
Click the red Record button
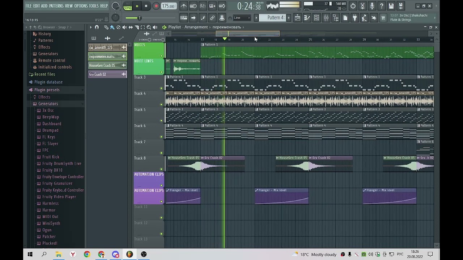point(156,6)
